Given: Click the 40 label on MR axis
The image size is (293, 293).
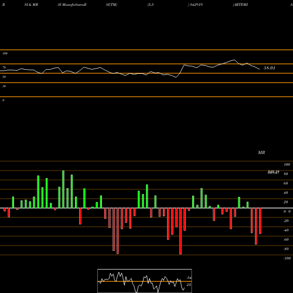Looking at the screenshot, I should click(286, 193).
